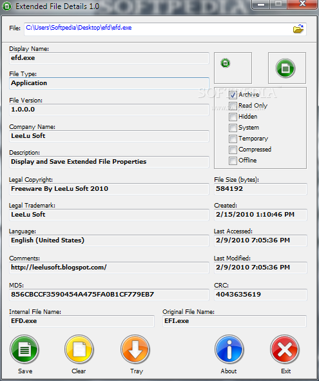Select the Display Name field efd.exe
The height and width of the screenshot is (381, 319).
[x=109, y=58]
